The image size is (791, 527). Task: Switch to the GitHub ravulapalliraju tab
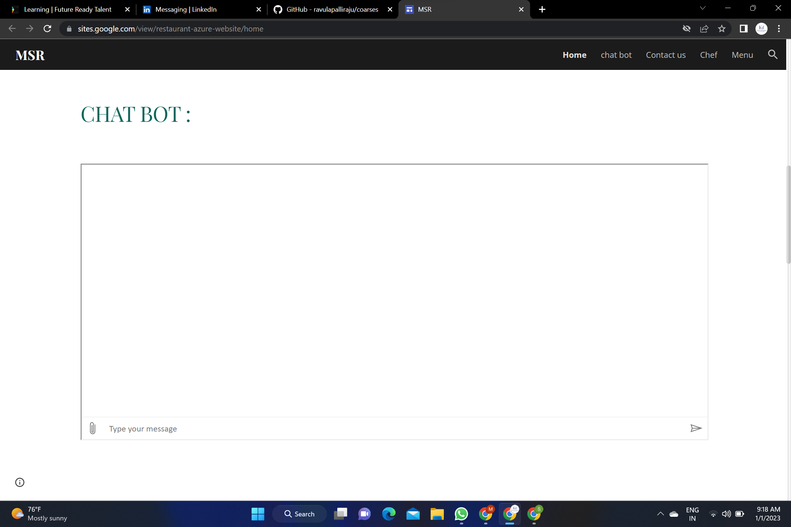click(333, 10)
